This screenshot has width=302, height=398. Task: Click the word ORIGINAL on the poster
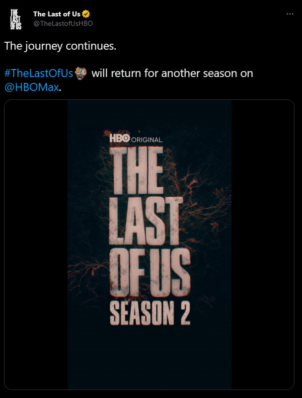pos(147,140)
